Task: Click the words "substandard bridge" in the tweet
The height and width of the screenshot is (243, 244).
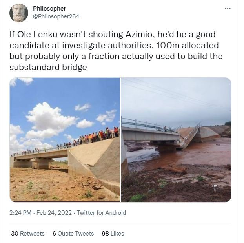Action: [48, 67]
